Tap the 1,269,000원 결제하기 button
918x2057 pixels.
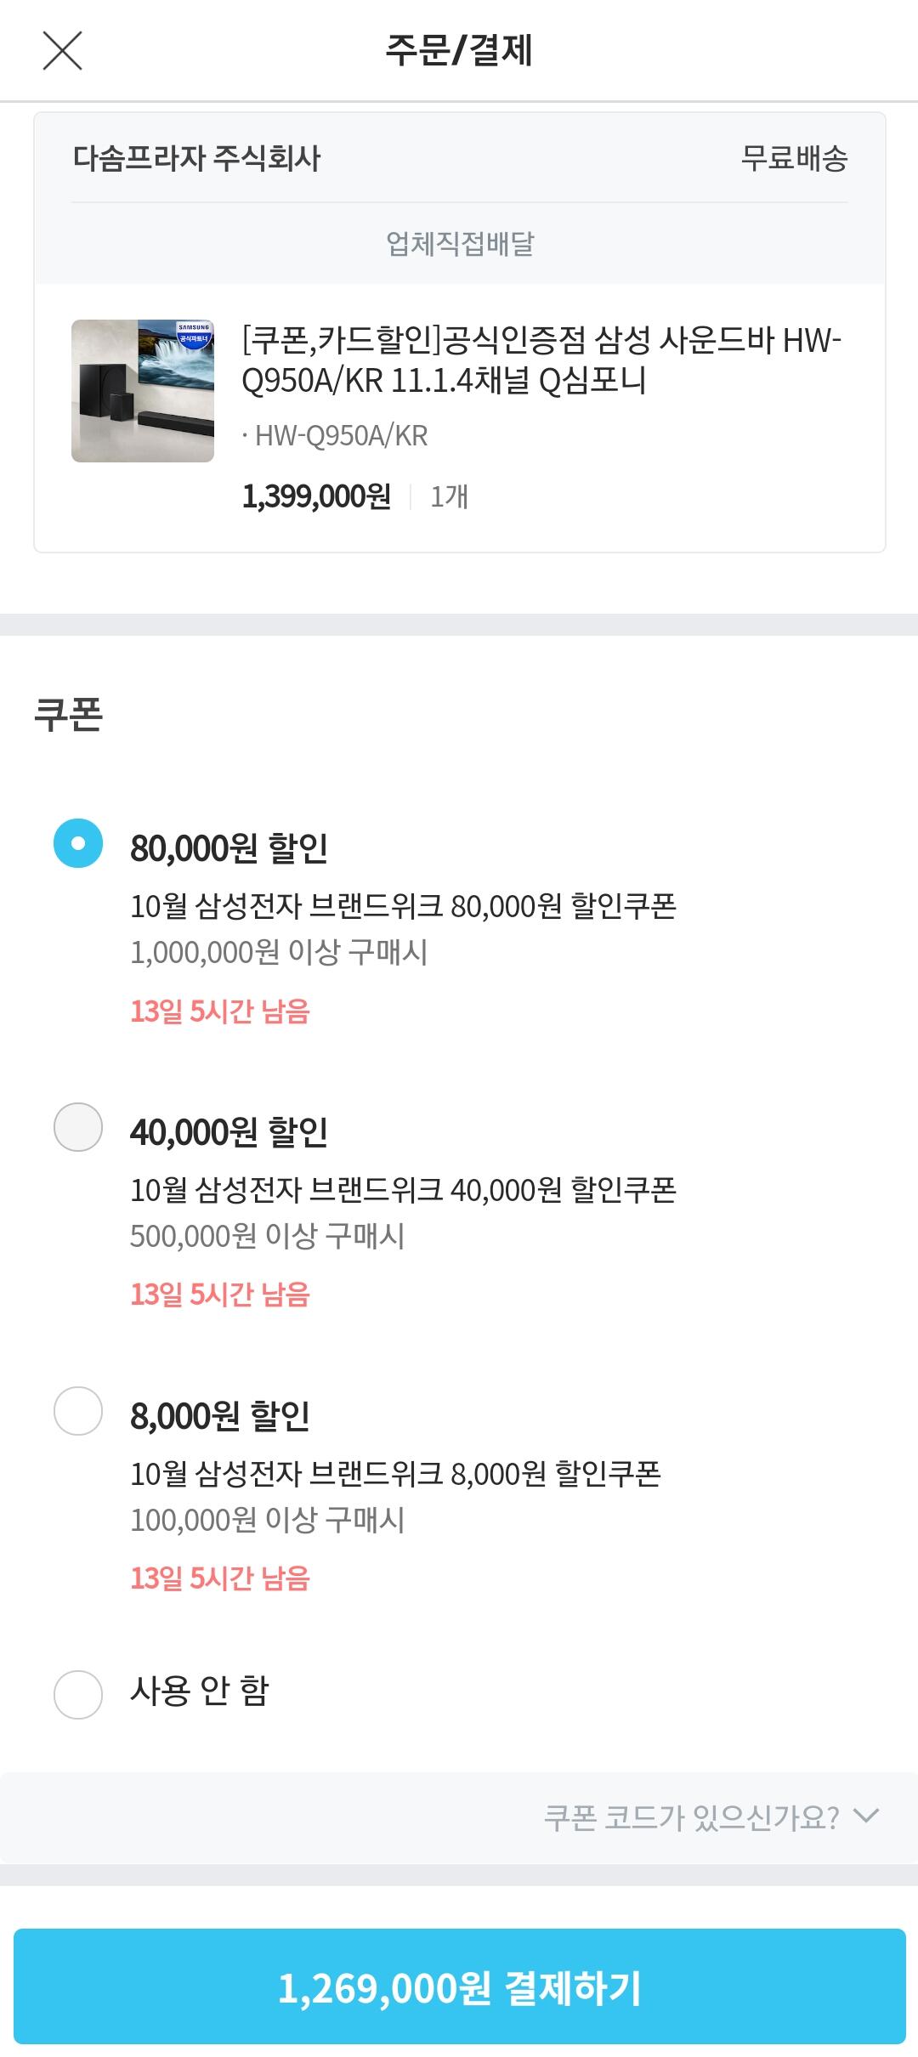click(x=459, y=1986)
